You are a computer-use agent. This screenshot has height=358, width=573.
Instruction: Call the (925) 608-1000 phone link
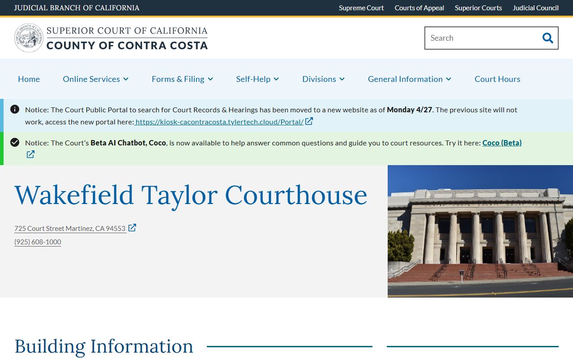pyautogui.click(x=38, y=242)
